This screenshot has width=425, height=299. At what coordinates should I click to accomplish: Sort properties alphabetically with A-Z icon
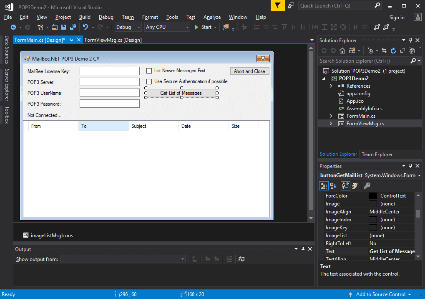[333, 186]
